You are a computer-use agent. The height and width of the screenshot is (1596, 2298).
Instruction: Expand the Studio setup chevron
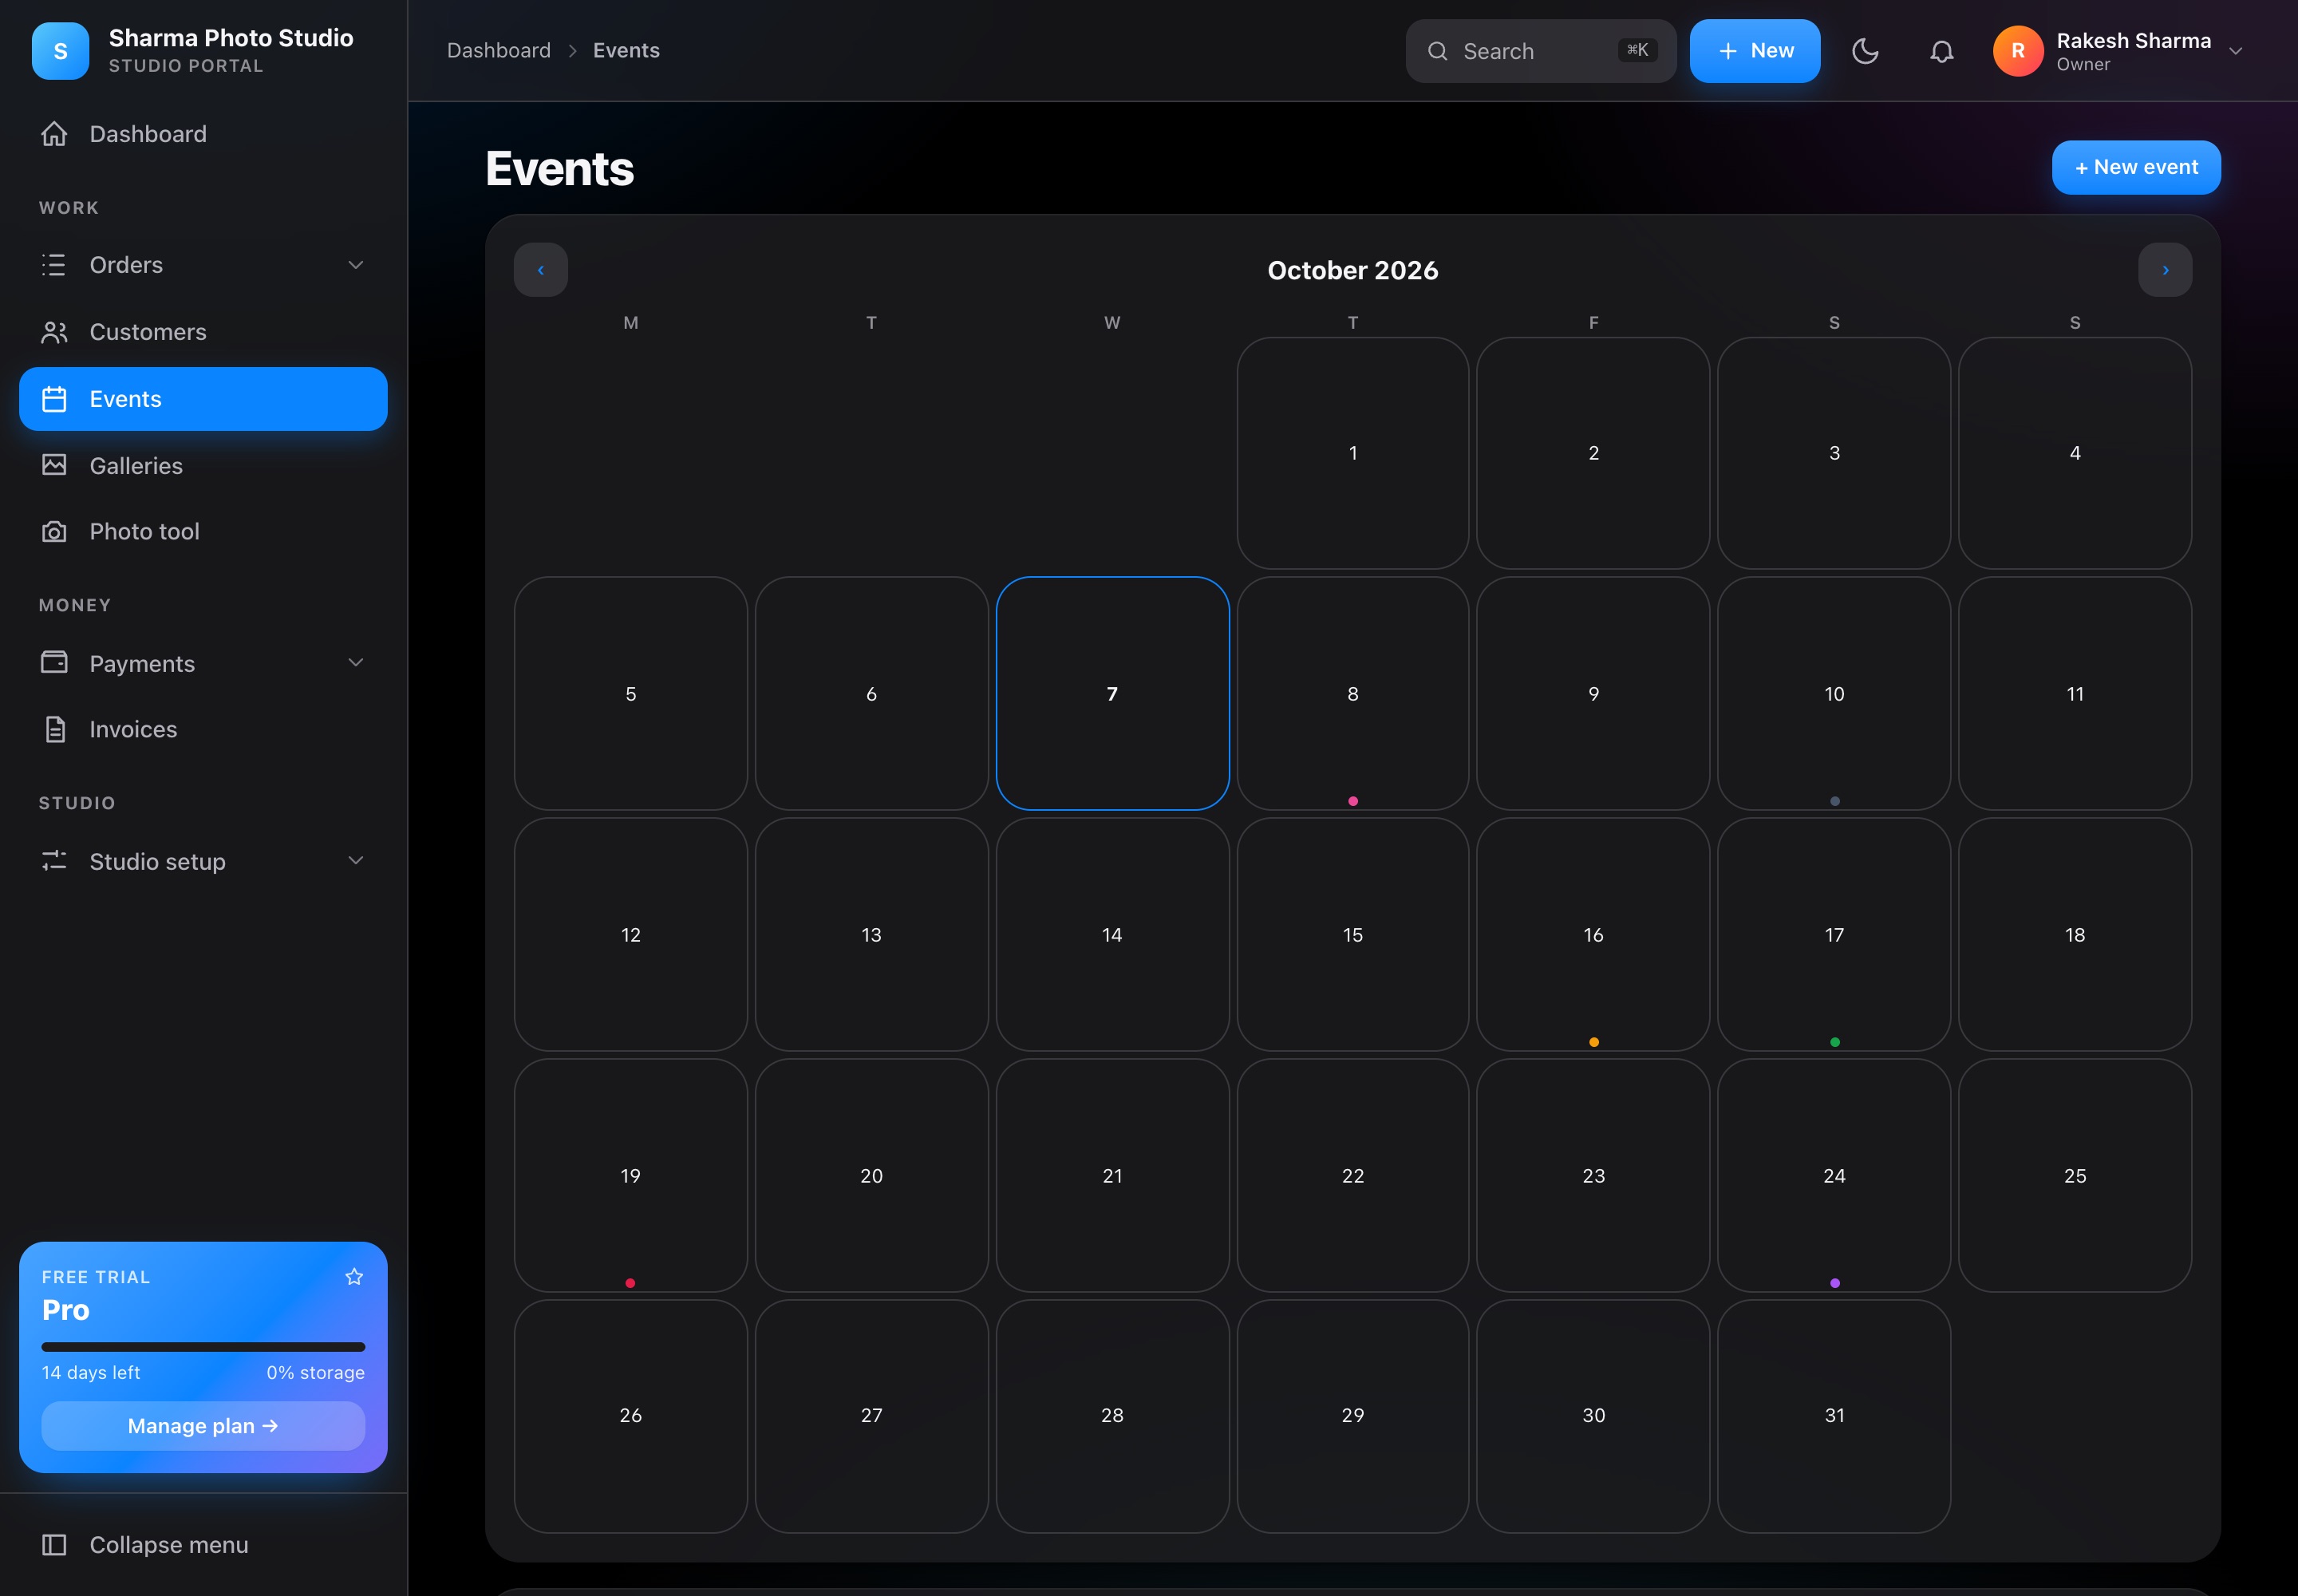tap(355, 861)
